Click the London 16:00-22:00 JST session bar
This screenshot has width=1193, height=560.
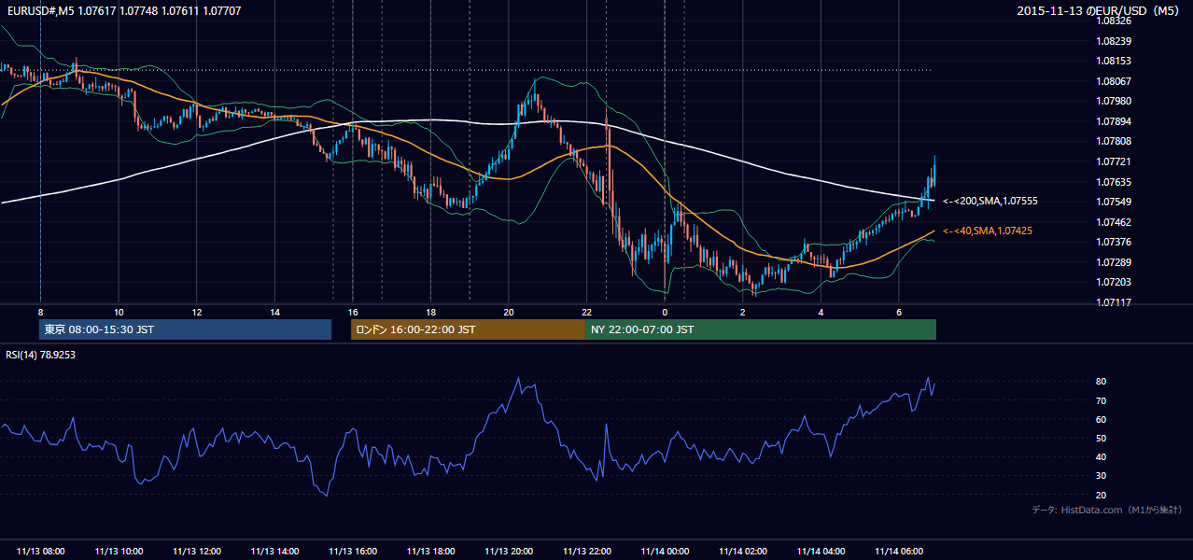tap(468, 329)
